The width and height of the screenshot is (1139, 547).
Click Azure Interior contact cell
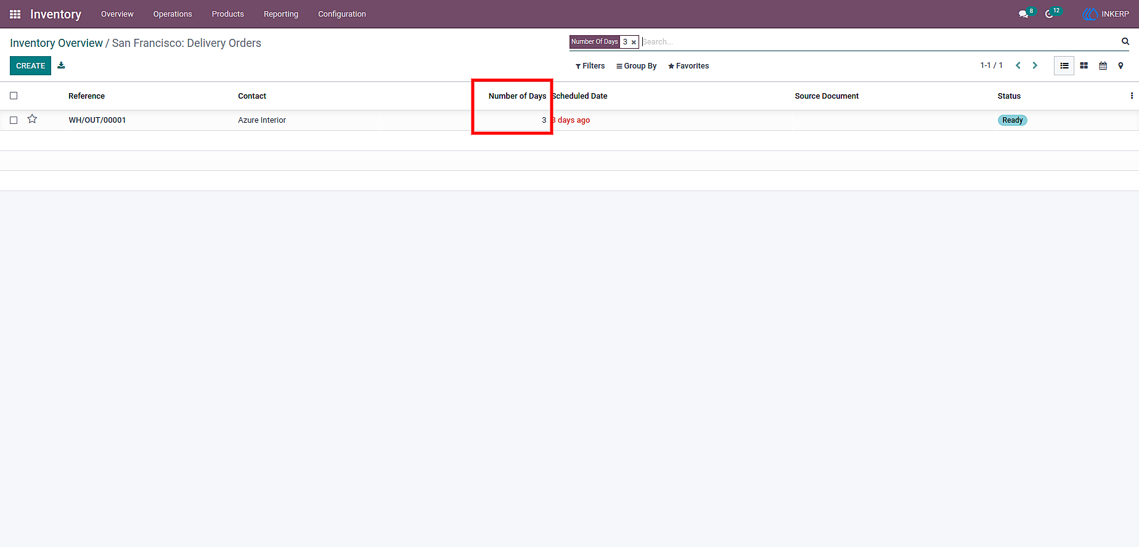(x=262, y=120)
